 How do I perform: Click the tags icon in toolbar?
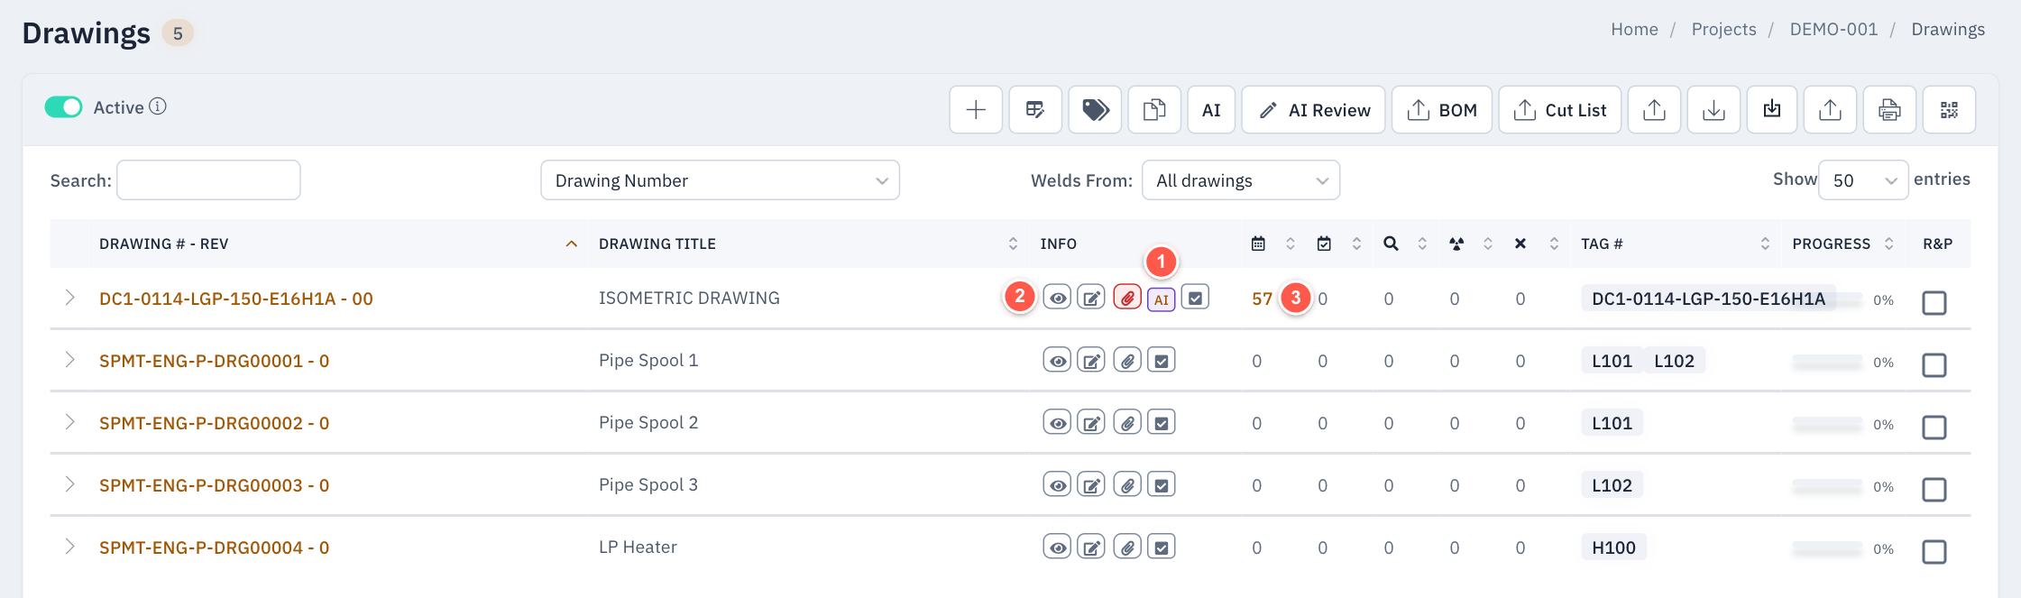coord(1095,110)
